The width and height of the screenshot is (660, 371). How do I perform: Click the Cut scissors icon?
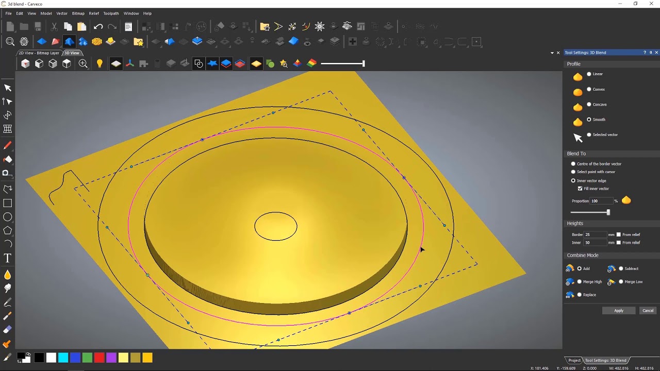54,26
